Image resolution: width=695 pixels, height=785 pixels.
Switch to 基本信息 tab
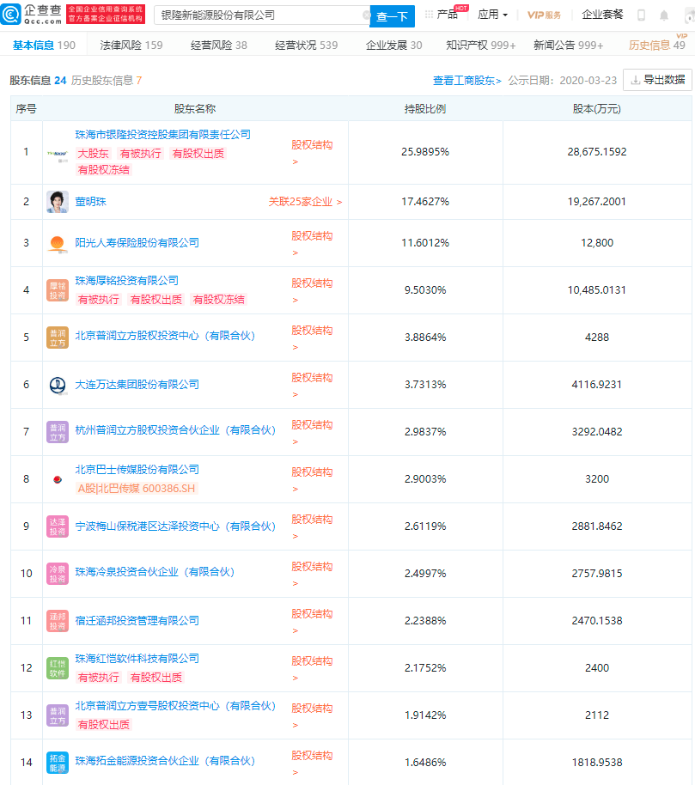(44, 45)
